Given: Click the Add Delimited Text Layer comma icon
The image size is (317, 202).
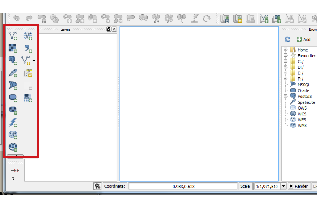Looking at the screenshot, I should point(28,48).
